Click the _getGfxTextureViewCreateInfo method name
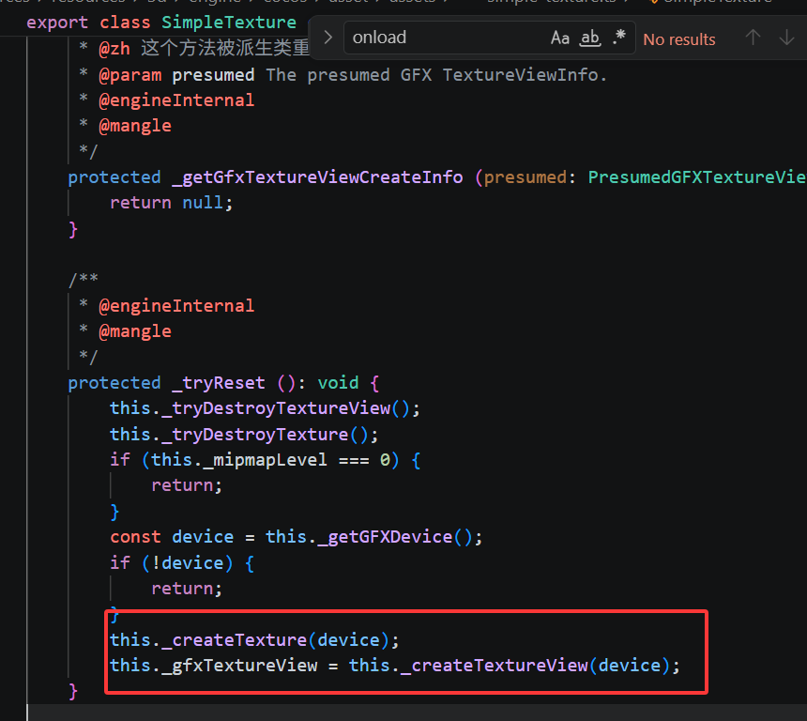807x721 pixels. (317, 177)
